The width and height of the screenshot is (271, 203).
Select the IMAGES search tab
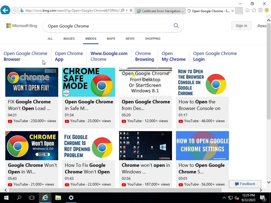pyautogui.click(x=69, y=39)
